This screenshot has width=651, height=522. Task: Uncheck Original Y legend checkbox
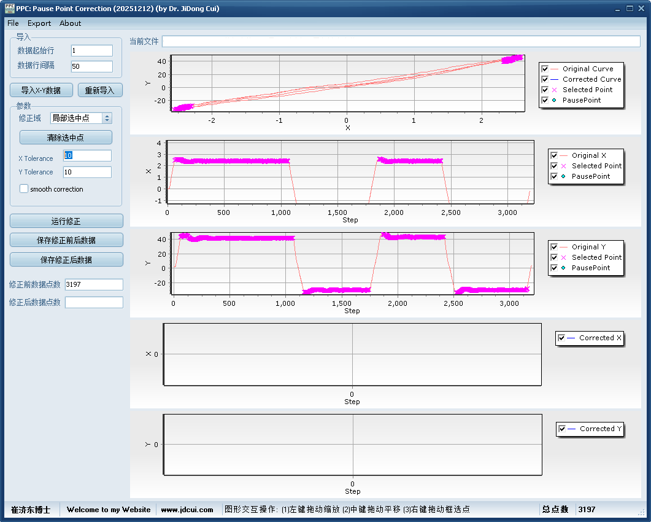pos(554,247)
